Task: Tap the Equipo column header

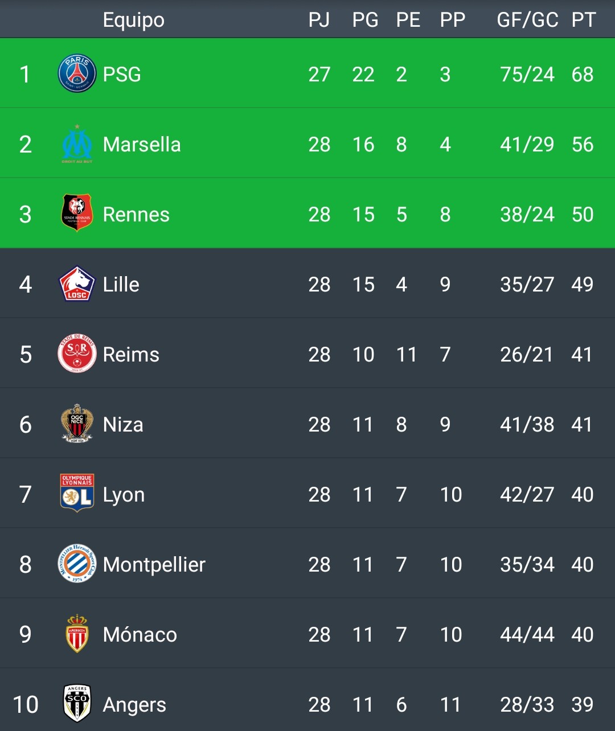Action: [133, 20]
